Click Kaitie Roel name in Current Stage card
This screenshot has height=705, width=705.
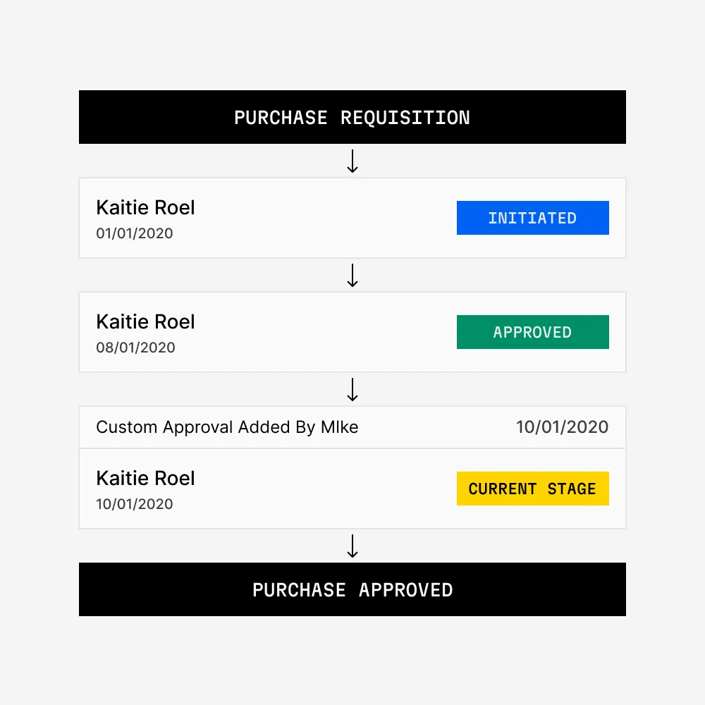click(x=145, y=478)
